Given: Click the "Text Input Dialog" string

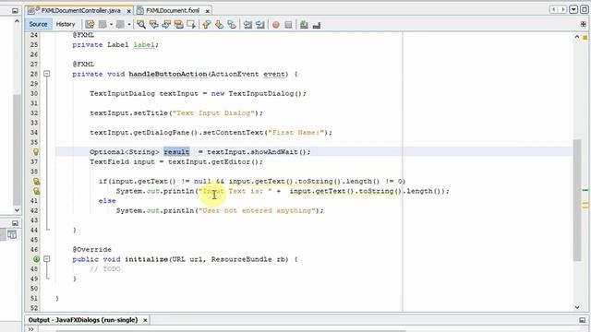Looking at the screenshot, I should 213,113.
